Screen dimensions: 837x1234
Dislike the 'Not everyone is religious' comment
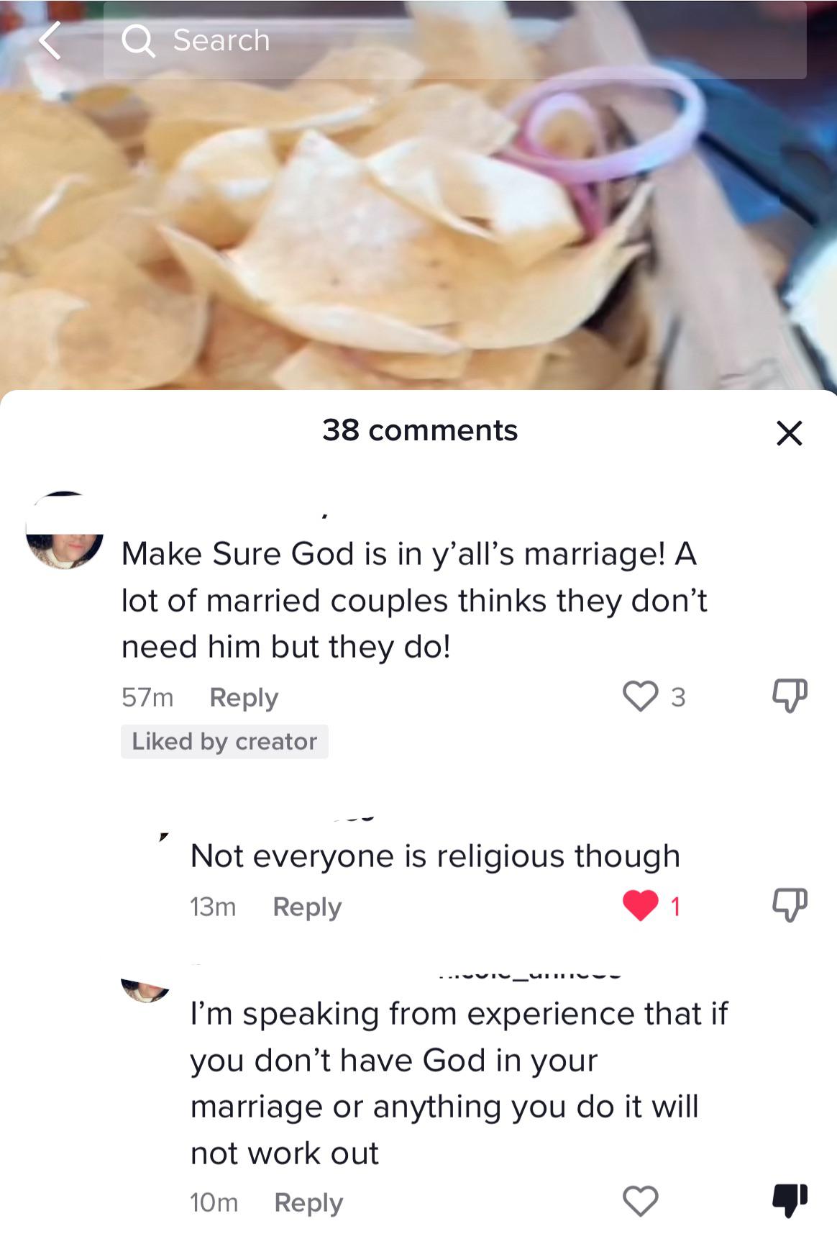point(790,905)
